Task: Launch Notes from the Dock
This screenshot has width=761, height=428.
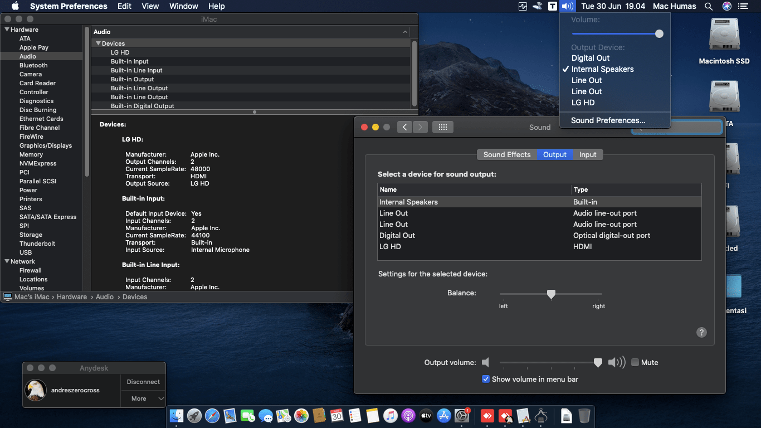Action: click(373, 415)
